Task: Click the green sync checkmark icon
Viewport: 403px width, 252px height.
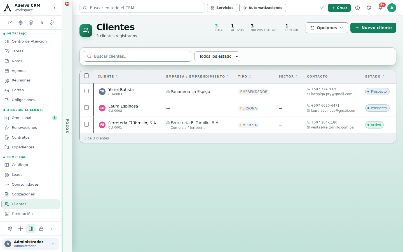Action: pos(322,8)
